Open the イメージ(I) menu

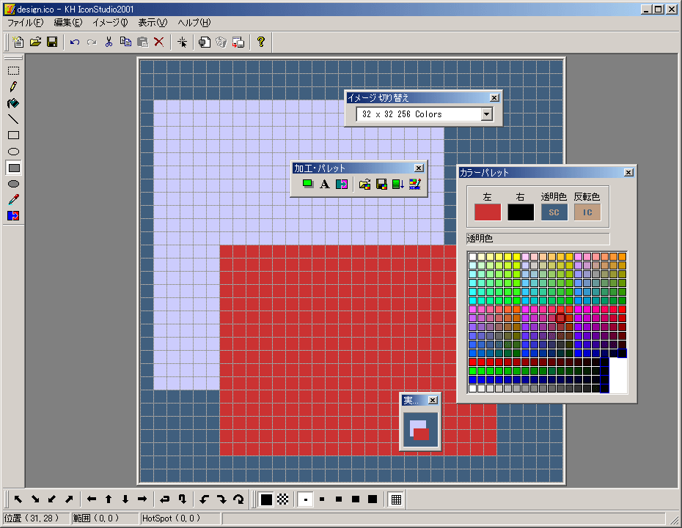110,23
